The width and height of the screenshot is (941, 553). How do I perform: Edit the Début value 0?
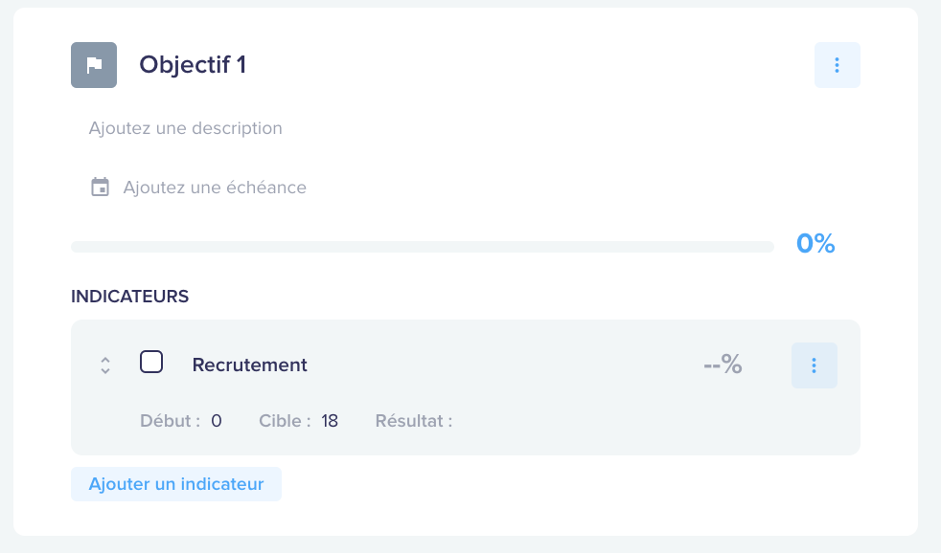pos(216,421)
